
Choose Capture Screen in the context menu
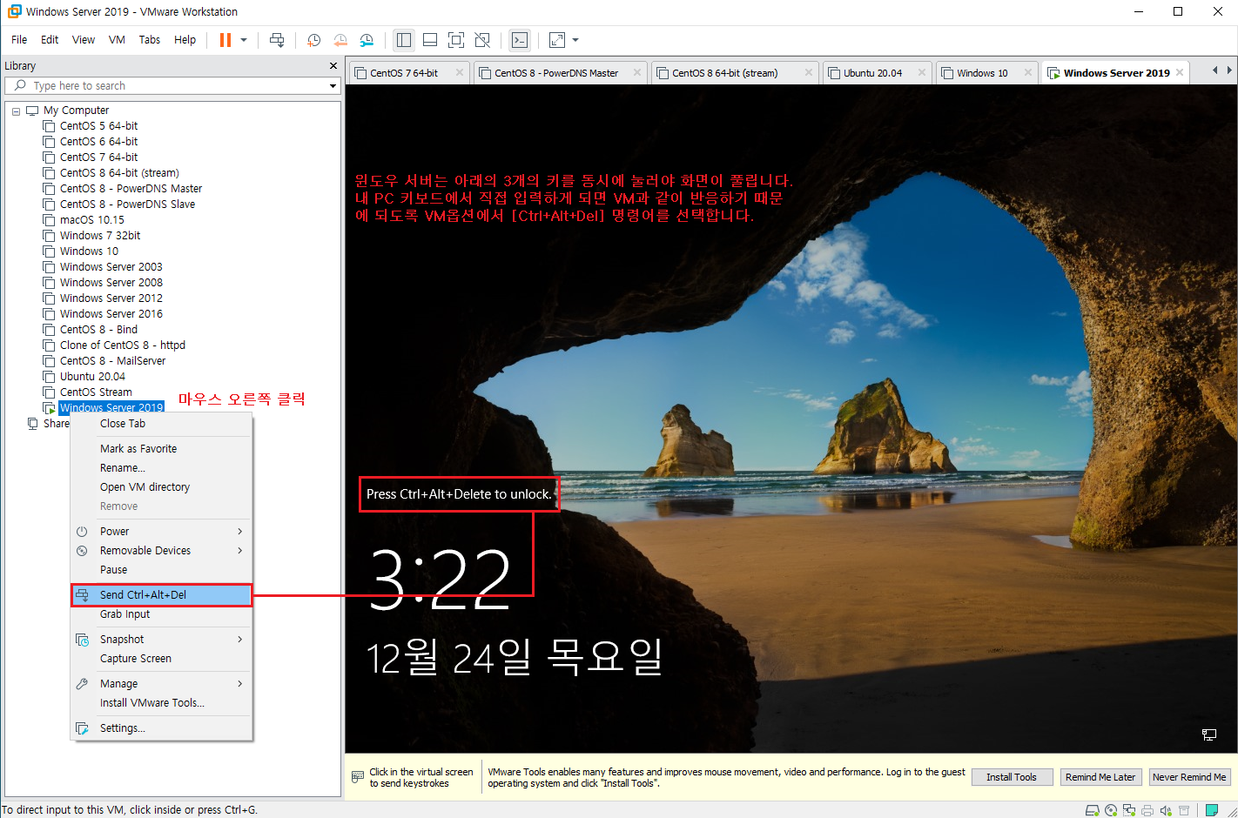pyautogui.click(x=162, y=659)
